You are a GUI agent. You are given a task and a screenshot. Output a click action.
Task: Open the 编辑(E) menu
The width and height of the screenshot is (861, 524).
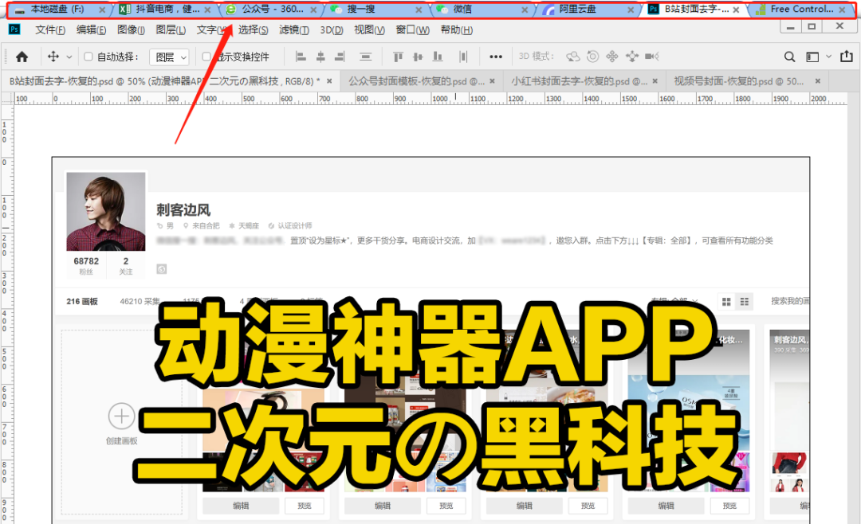pos(91,30)
